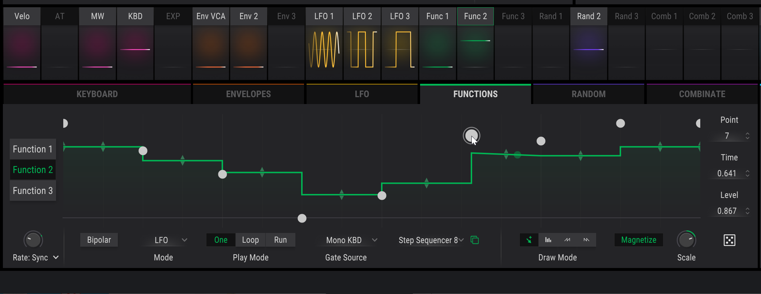The height and width of the screenshot is (294, 761).
Task: Select the Comb 2 modulation source
Action: pyautogui.click(x=702, y=43)
